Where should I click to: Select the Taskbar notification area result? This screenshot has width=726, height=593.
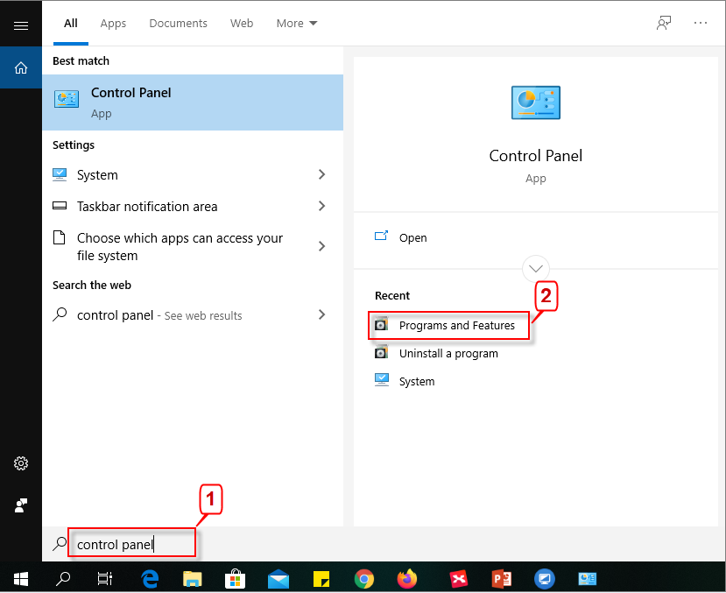point(193,206)
